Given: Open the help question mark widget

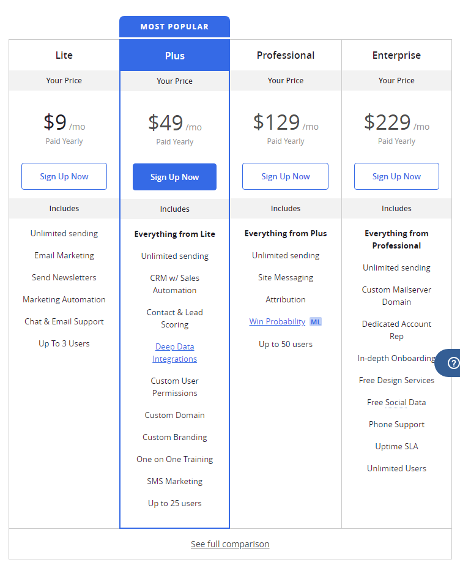Looking at the screenshot, I should point(453,362).
